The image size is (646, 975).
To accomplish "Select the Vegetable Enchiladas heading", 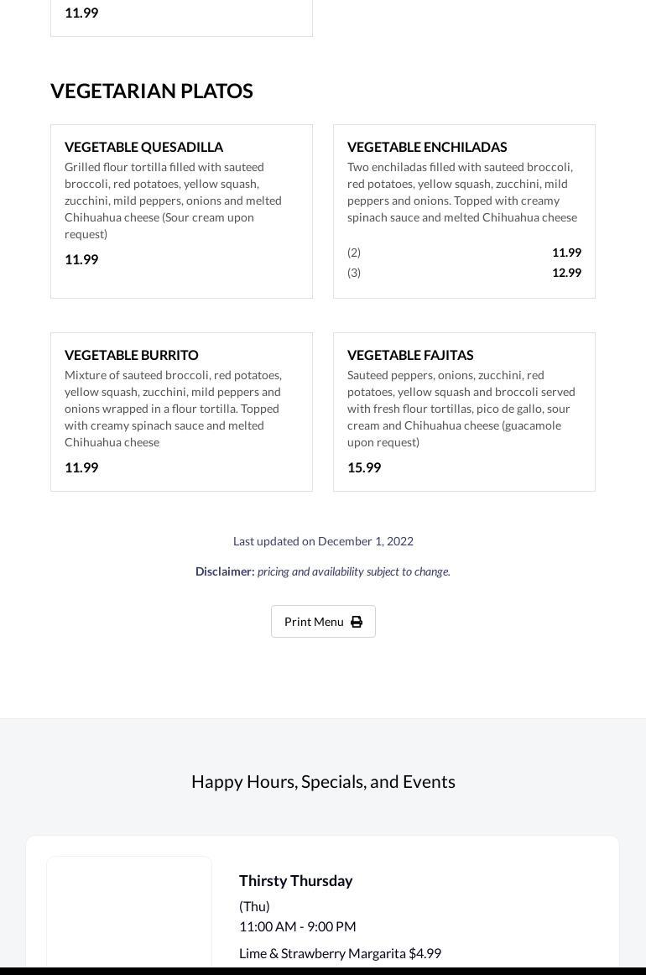I will (427, 147).
